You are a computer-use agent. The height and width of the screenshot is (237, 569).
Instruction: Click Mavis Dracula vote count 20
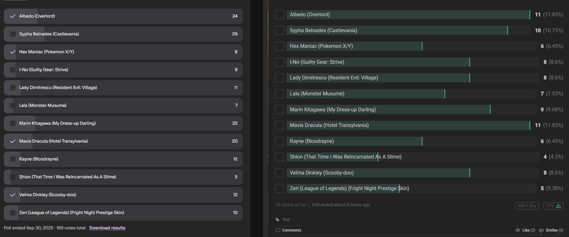[x=235, y=141]
